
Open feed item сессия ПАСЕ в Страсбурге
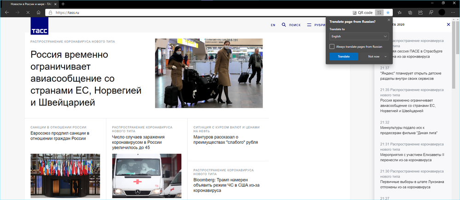(x=417, y=53)
